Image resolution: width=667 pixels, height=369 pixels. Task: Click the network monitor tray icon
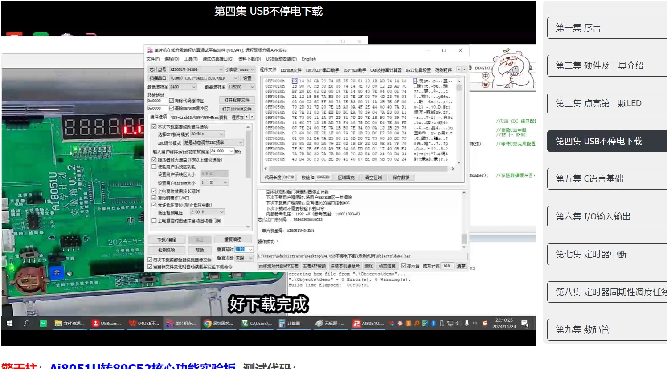[450, 324]
